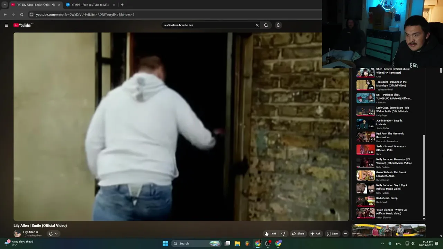Close the YTMP3 tab

click(114, 5)
